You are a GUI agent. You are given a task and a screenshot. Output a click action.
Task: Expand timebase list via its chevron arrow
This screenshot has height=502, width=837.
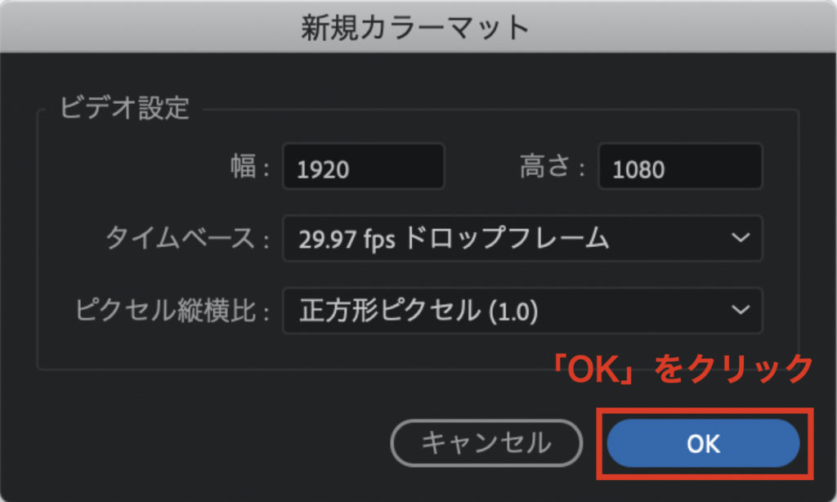[741, 238]
